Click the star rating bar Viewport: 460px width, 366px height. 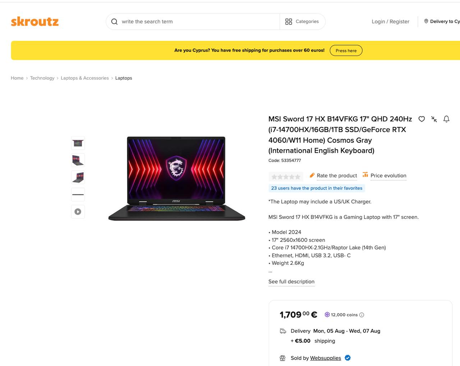[286, 177]
